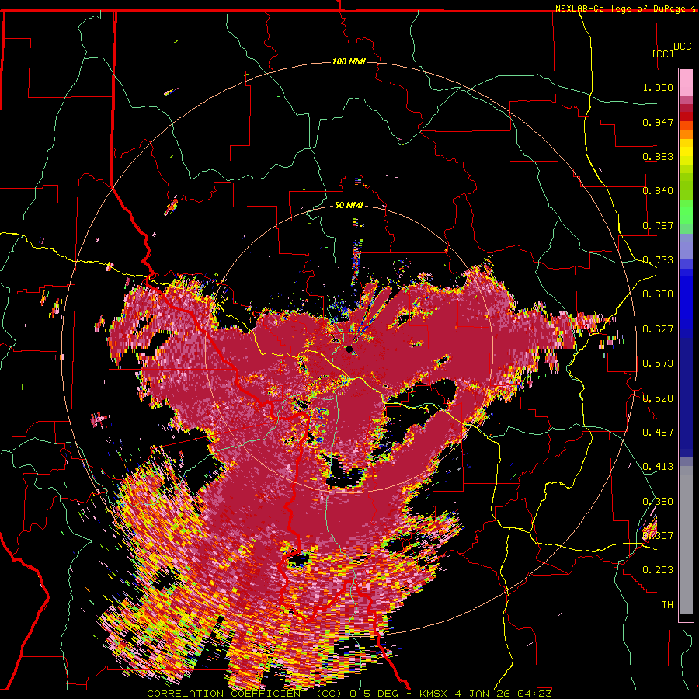
Task: Click the 0.787 legend value
Action: point(658,225)
